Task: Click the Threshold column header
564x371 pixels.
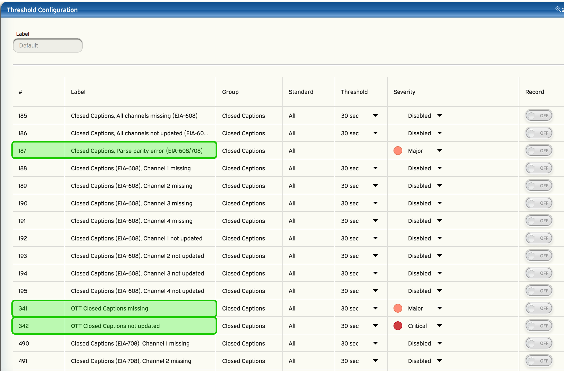Action: (354, 92)
